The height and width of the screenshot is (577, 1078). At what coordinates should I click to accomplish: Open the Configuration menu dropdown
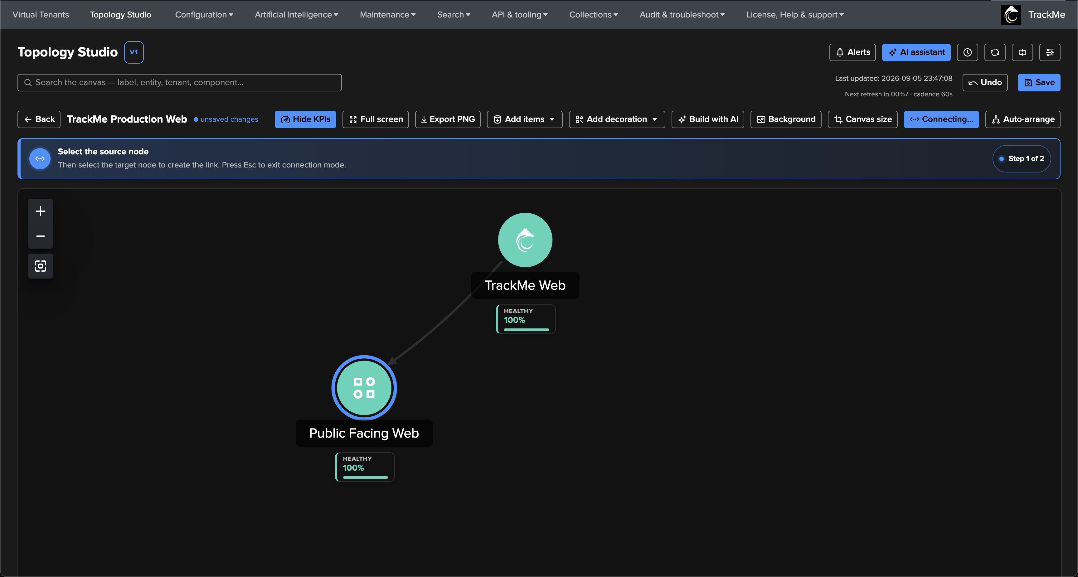(x=204, y=15)
